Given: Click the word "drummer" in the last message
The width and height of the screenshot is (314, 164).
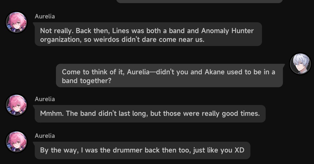Looking at the screenshot, I should pyautogui.click(x=127, y=150).
